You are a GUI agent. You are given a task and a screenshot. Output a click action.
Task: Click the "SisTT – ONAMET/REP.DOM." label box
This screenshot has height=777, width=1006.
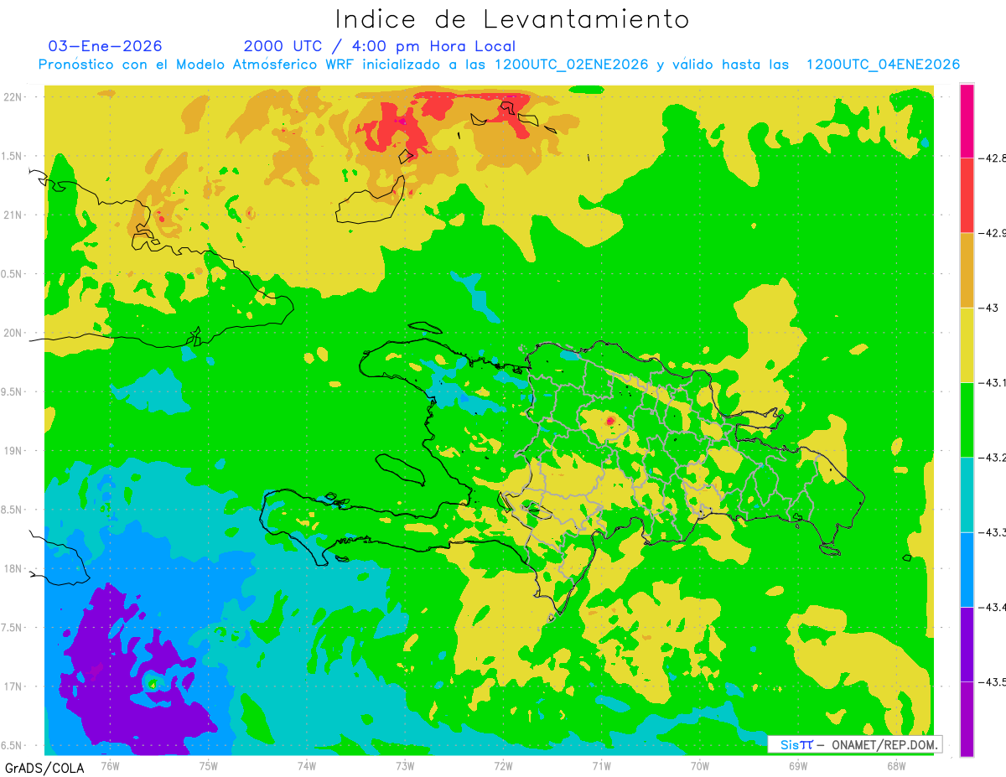(855, 744)
